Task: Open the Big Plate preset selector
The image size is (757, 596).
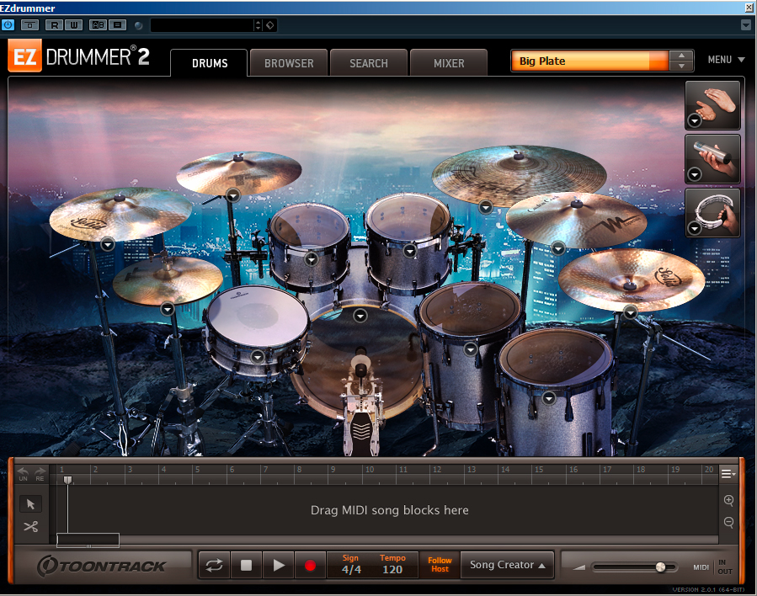Action: 589,61
